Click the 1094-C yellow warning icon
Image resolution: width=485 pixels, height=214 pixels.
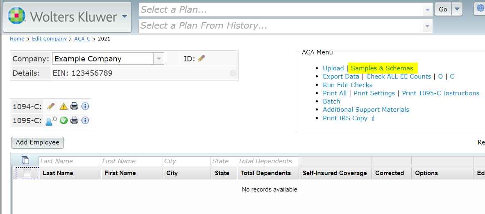point(63,106)
